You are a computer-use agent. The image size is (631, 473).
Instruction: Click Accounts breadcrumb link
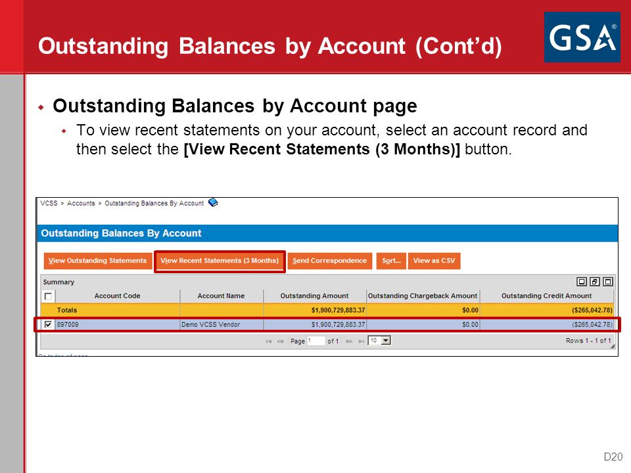81,203
